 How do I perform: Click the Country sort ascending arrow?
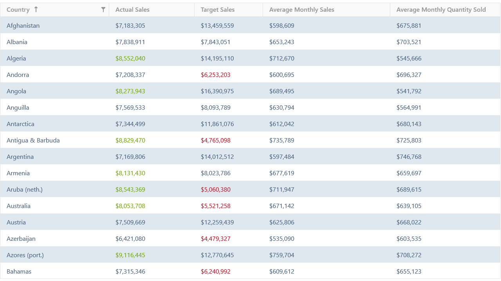coord(36,9)
